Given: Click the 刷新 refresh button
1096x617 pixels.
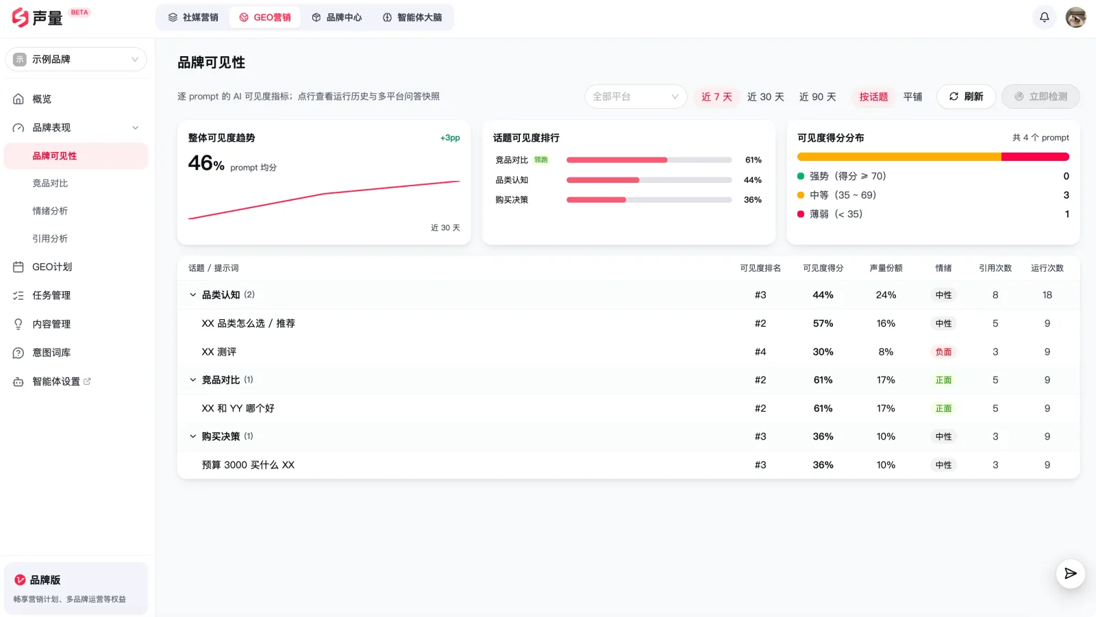Looking at the screenshot, I should click(966, 97).
